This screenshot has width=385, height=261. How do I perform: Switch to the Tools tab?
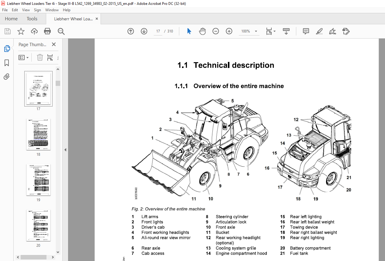tap(32, 19)
